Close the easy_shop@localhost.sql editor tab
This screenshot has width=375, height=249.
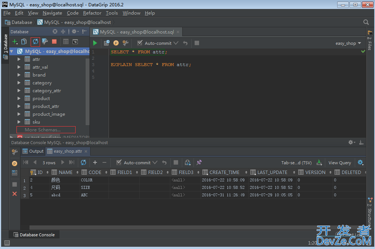tap(178, 32)
